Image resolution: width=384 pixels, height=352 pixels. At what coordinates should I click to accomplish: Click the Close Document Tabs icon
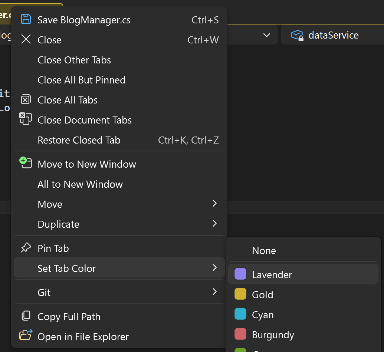click(26, 119)
